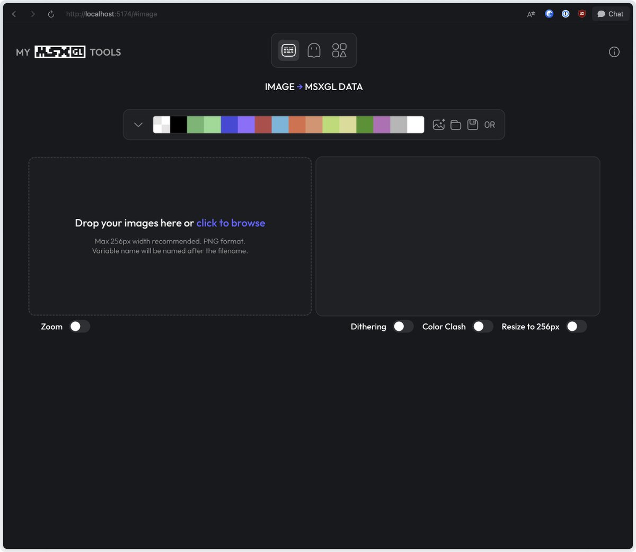Image resolution: width=636 pixels, height=552 pixels.
Task: Click the browser forward arrow
Action: [x=33, y=14]
